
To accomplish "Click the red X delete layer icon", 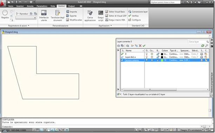I will click(x=140, y=46).
